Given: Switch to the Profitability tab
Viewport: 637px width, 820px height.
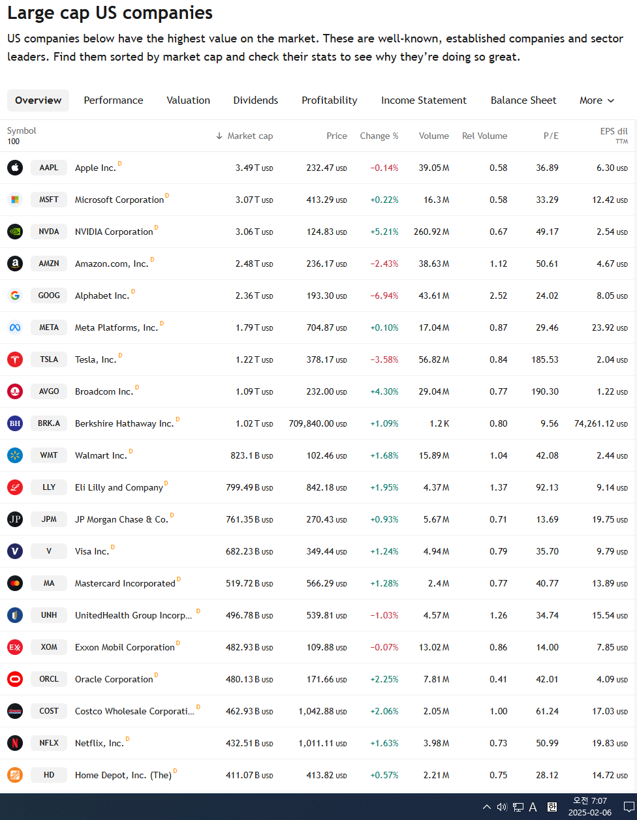Looking at the screenshot, I should [x=330, y=100].
